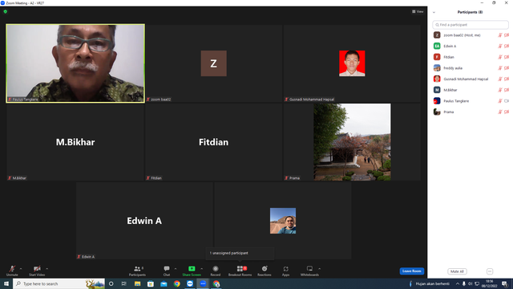The height and width of the screenshot is (289, 513).
Task: Collapse the Participants panel chevron
Action: pos(434,13)
